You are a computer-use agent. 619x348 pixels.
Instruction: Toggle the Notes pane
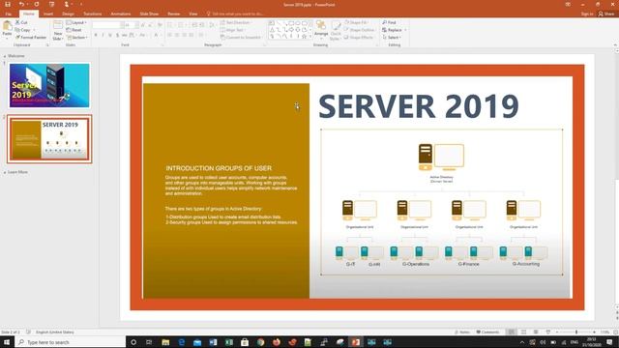pos(462,332)
